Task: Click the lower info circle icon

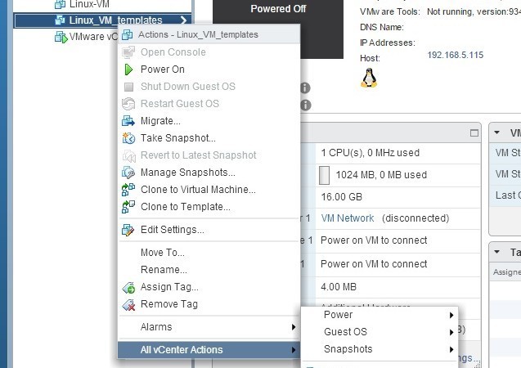Action: tap(305, 105)
